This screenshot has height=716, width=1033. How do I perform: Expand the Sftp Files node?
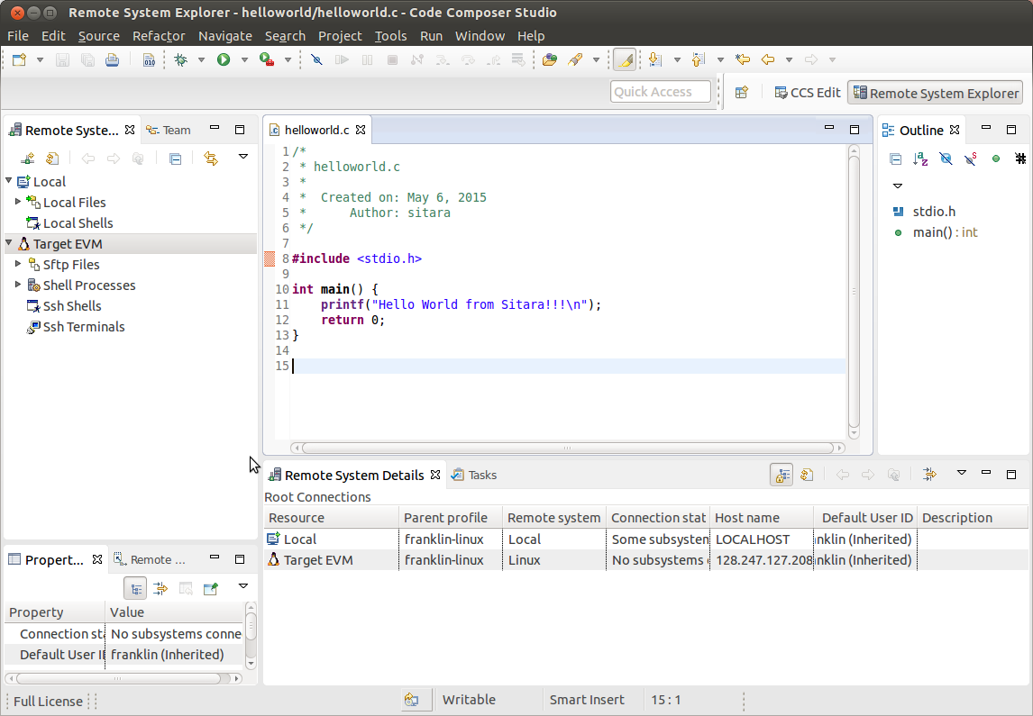click(x=18, y=263)
